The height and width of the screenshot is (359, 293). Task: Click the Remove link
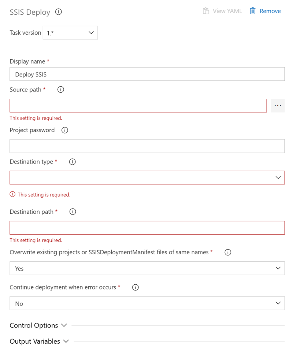[x=270, y=11]
